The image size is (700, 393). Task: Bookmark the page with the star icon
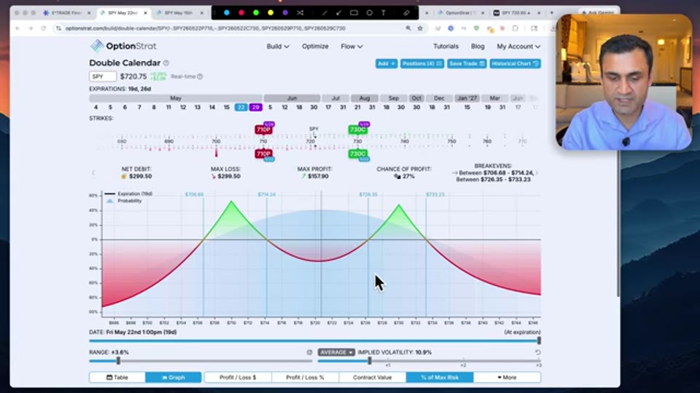point(420,28)
